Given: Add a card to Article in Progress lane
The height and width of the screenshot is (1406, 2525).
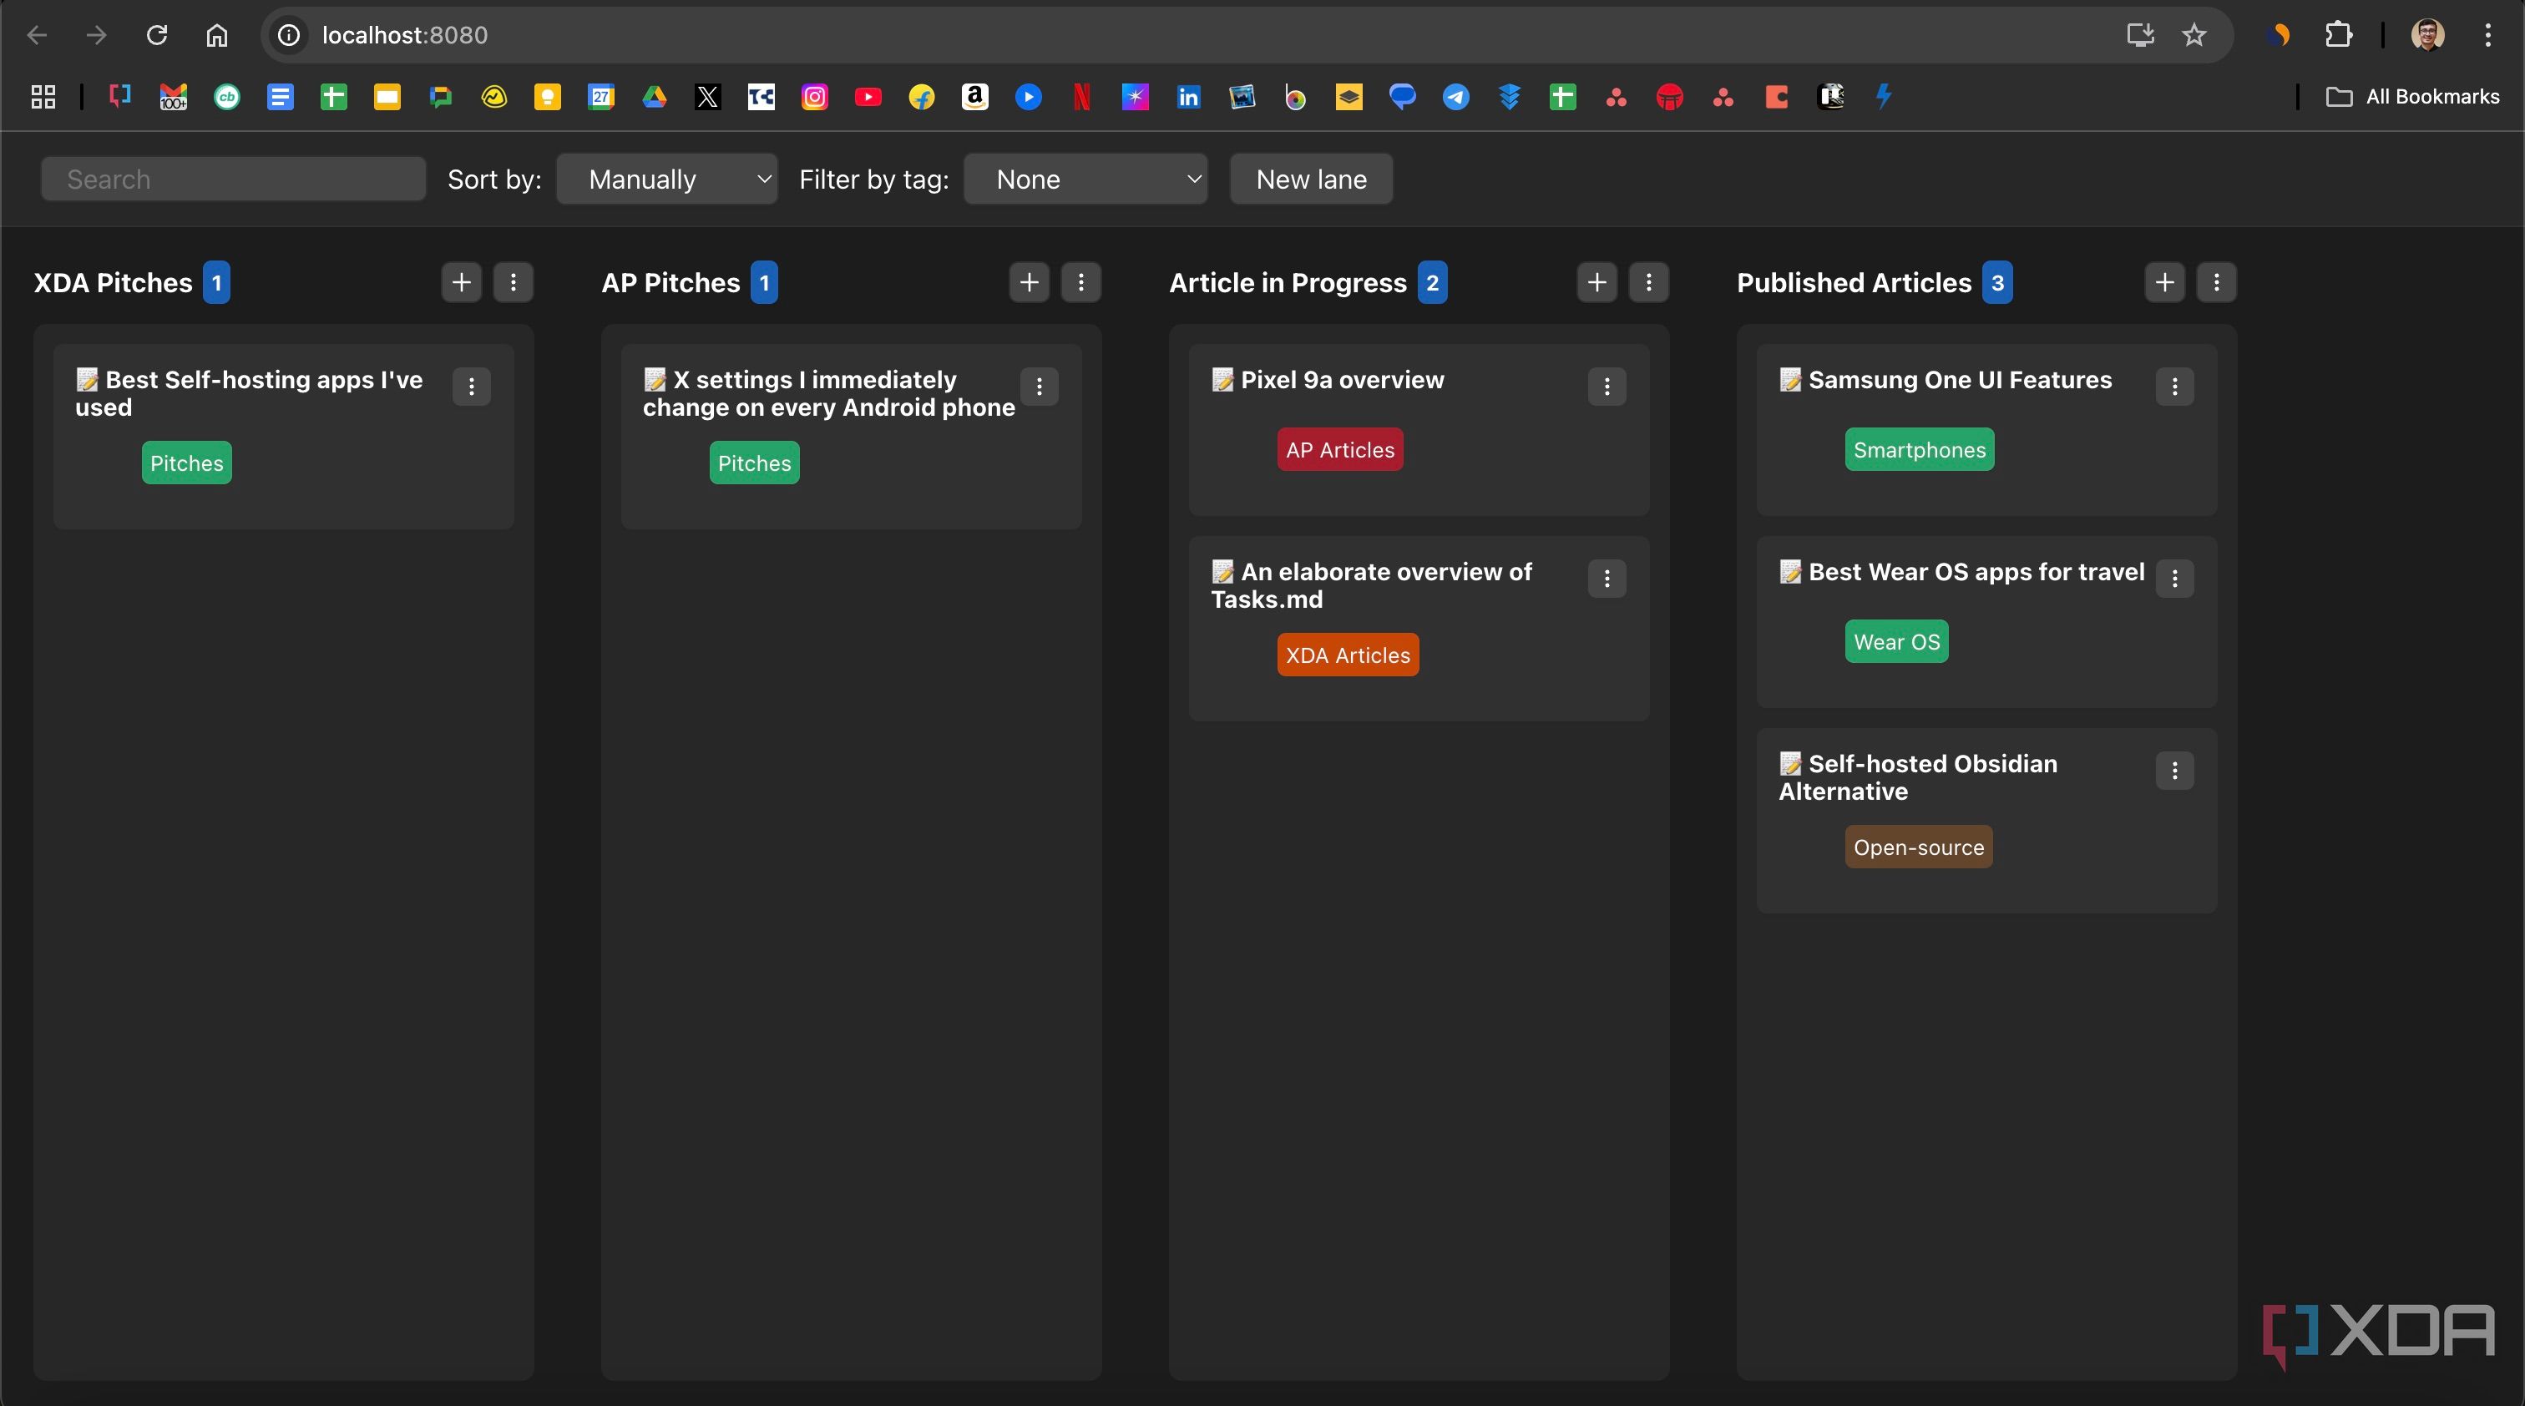Looking at the screenshot, I should 1596,282.
